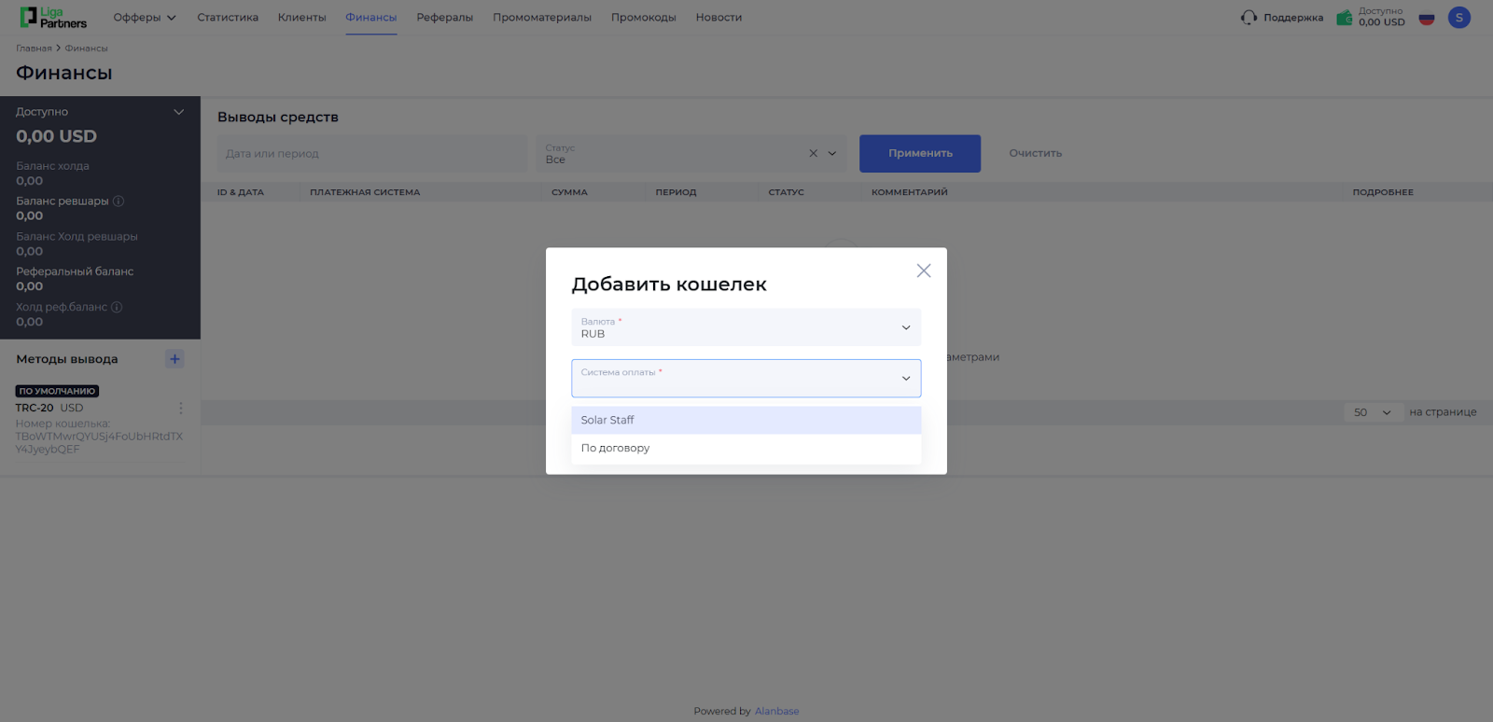Open the Валюта RUB dropdown
This screenshot has height=722, width=1493.
746,327
